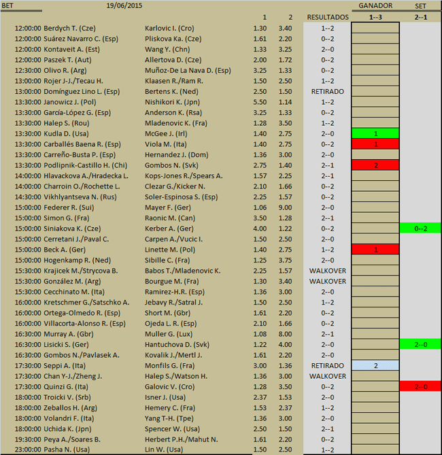Click Hogenkamp R. (Ned) cell
This screenshot has height=455, width=442.
pyautogui.click(x=78, y=260)
